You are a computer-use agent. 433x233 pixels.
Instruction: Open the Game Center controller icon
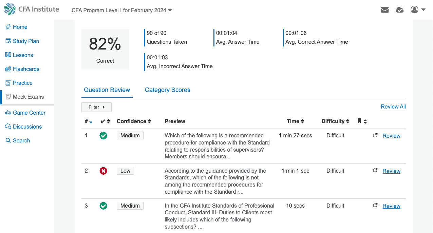click(x=8, y=113)
